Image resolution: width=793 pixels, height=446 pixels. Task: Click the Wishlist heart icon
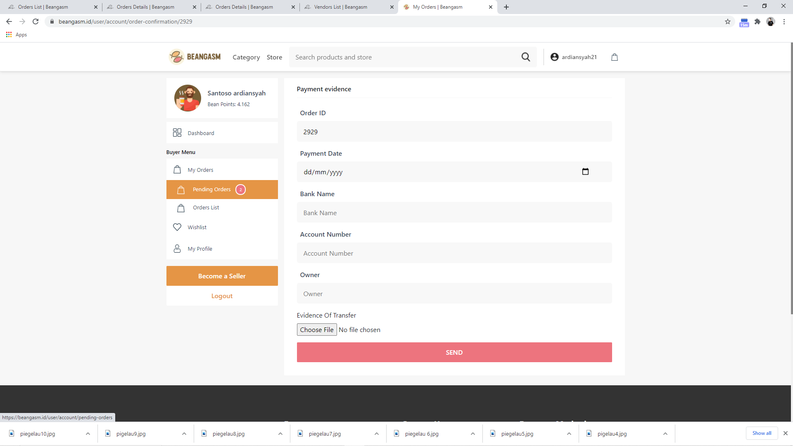click(x=177, y=227)
